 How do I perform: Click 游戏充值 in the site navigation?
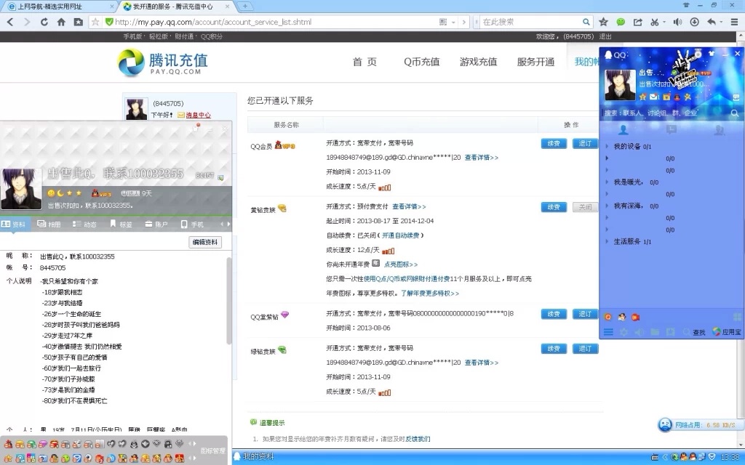point(478,62)
